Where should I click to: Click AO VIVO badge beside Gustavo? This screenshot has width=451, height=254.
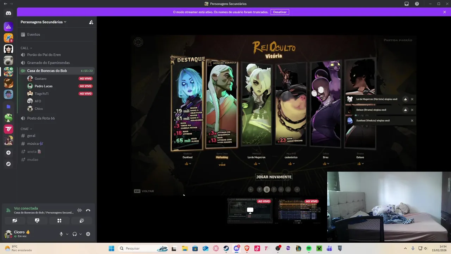(x=86, y=79)
